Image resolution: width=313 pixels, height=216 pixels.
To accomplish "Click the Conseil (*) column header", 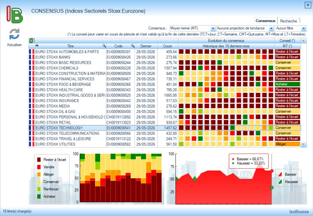I will coord(287,41).
